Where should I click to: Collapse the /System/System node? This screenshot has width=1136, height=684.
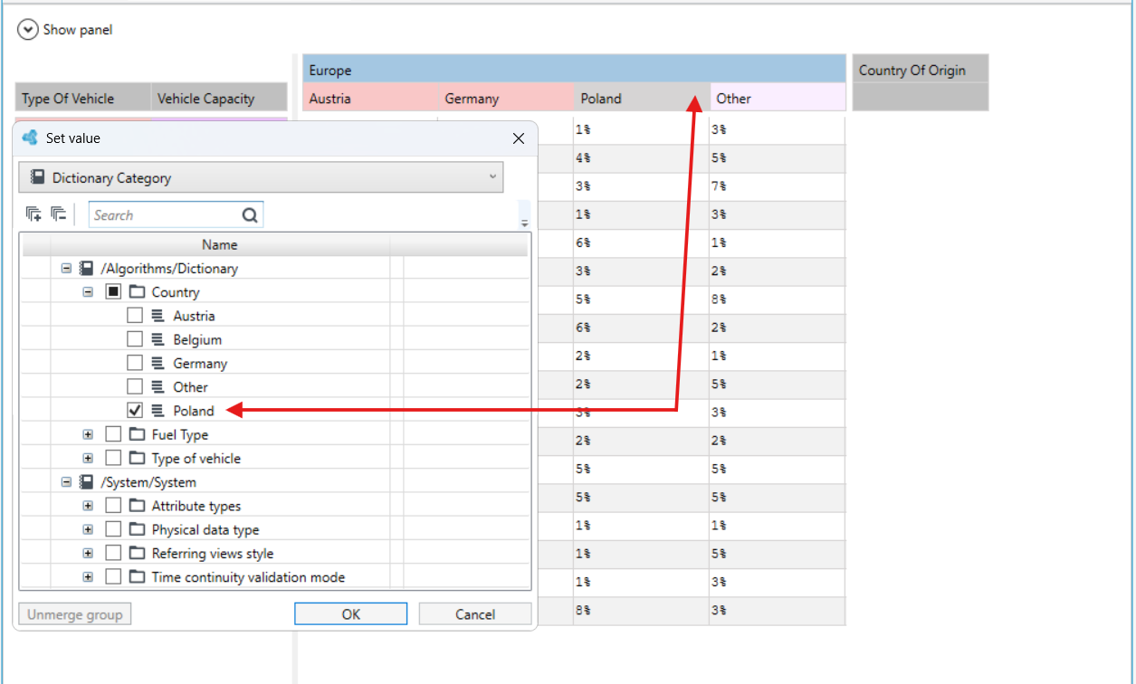(x=66, y=482)
